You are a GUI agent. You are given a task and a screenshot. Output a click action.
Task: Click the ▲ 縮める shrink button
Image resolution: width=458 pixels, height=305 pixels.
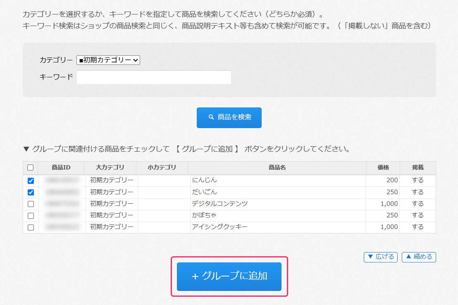[418, 257]
